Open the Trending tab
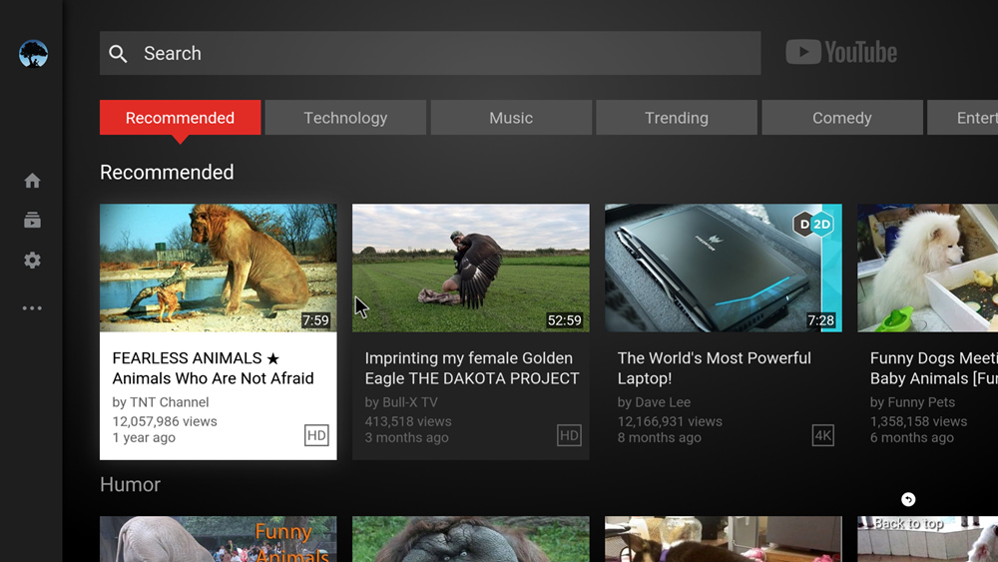This screenshot has height=562, width=998. click(x=677, y=118)
